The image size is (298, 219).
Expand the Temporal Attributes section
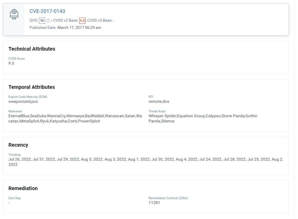click(32, 87)
